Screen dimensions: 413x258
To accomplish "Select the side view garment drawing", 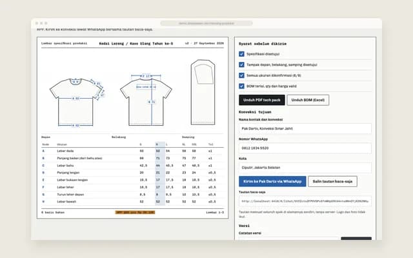I will [x=203, y=92].
